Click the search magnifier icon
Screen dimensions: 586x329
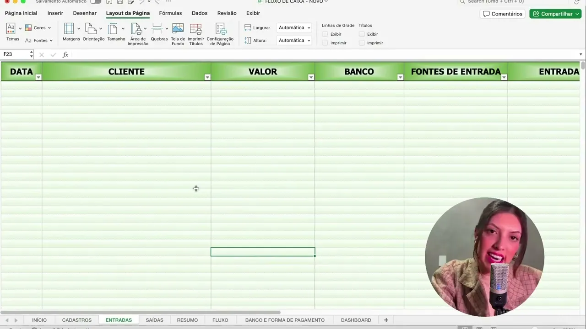[462, 2]
